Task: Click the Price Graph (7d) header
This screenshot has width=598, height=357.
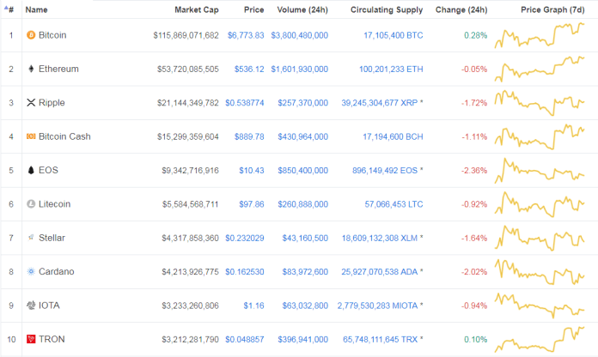Action: (x=552, y=10)
